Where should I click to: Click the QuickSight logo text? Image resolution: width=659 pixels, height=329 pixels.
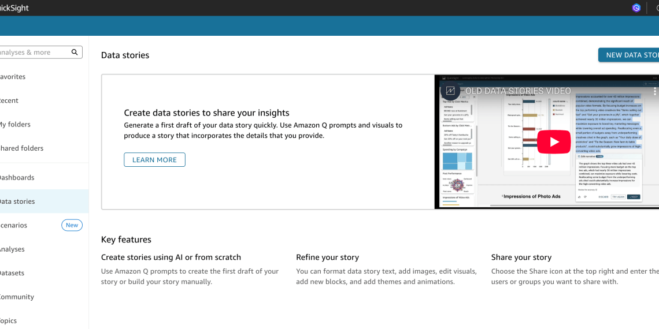[x=14, y=8]
